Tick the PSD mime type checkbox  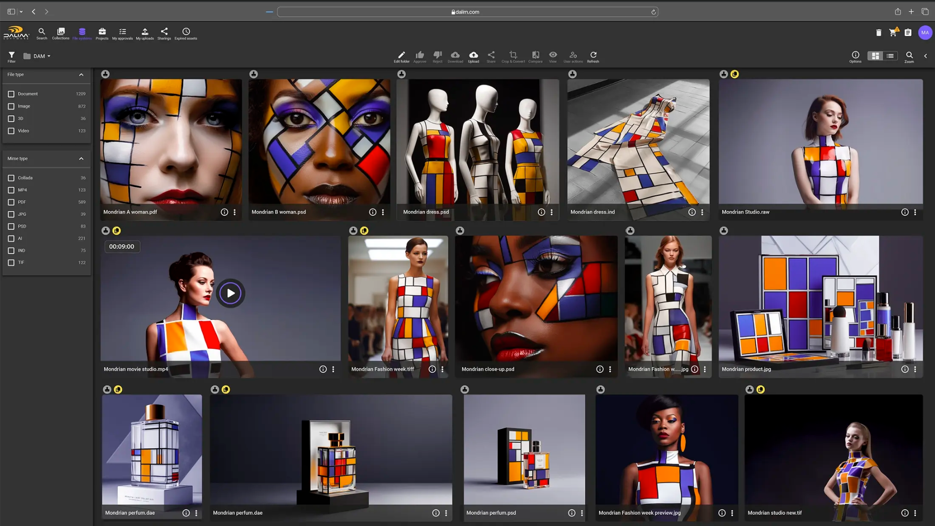pos(11,227)
